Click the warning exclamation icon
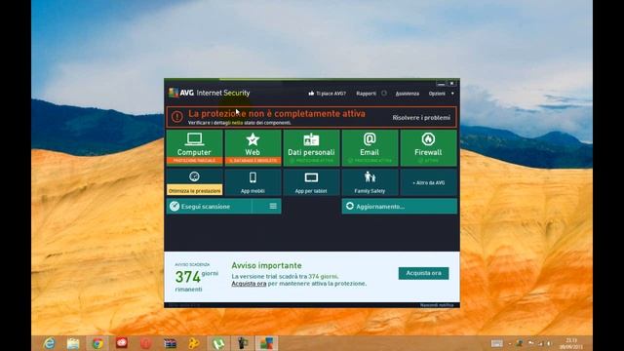This screenshot has width=624, height=351. [x=177, y=117]
